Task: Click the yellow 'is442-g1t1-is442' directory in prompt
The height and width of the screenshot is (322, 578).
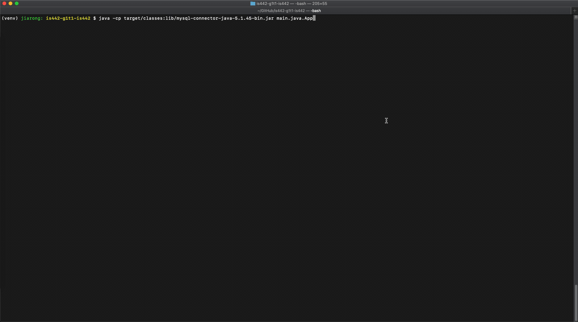Action: tap(68, 19)
